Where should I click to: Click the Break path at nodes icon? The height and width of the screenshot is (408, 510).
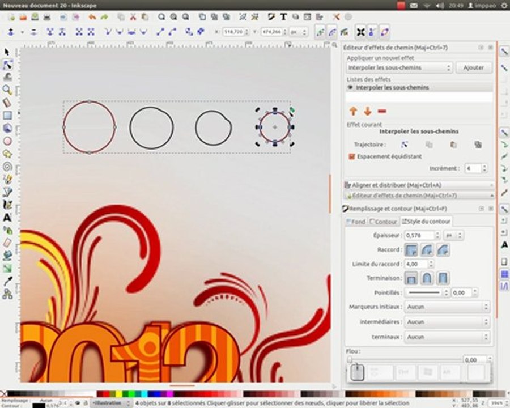click(62, 32)
